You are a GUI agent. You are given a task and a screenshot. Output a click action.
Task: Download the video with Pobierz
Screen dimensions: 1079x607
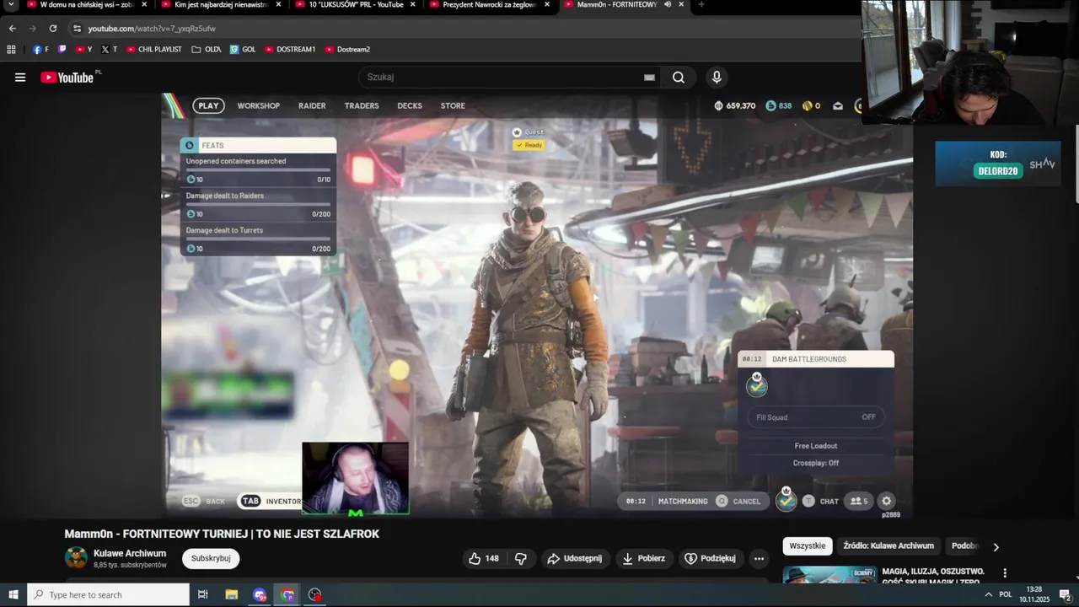644,558
